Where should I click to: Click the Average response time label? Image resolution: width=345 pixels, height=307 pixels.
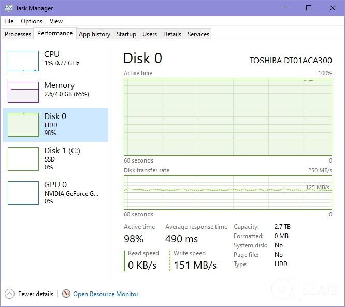coord(196,227)
